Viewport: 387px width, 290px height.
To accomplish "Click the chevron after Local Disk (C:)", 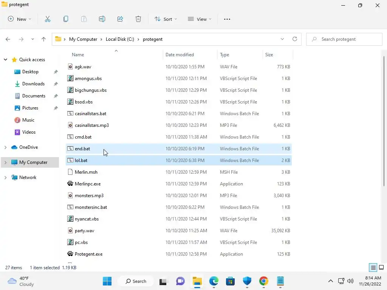I will pos(138,39).
